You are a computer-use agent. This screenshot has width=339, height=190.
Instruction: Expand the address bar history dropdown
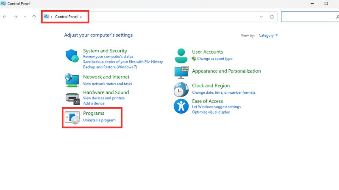[261, 17]
